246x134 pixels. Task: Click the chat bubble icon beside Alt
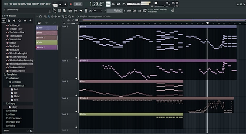pos(145,11)
